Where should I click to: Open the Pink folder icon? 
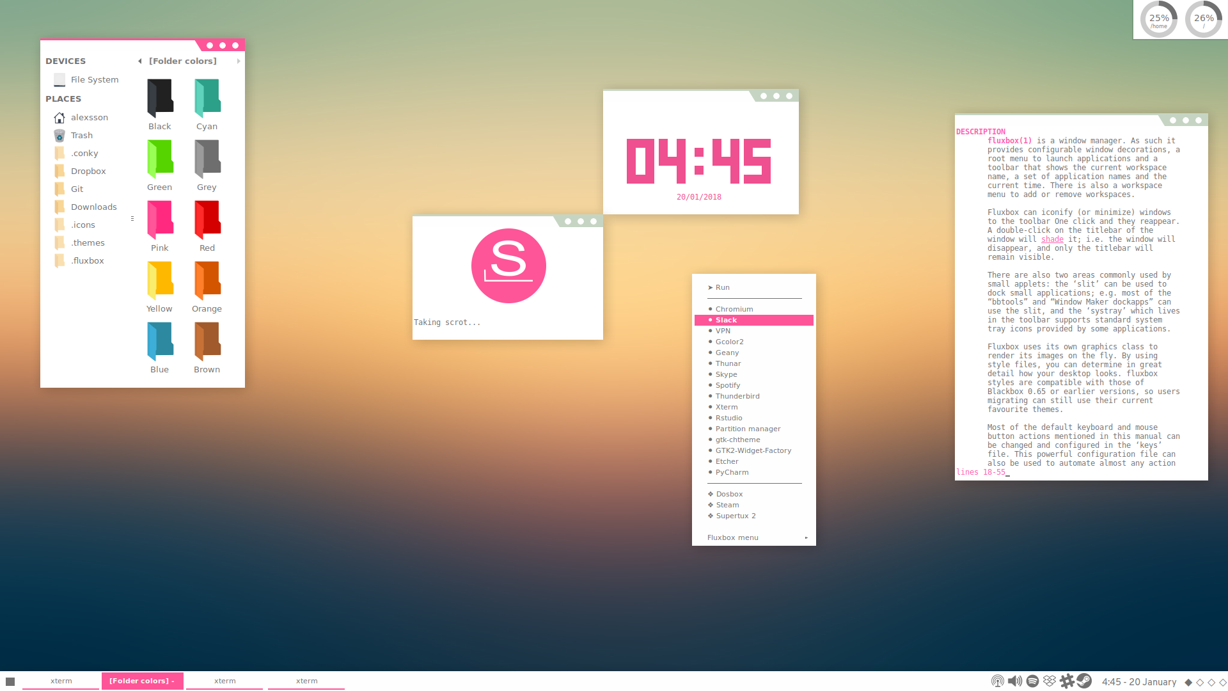coord(160,219)
